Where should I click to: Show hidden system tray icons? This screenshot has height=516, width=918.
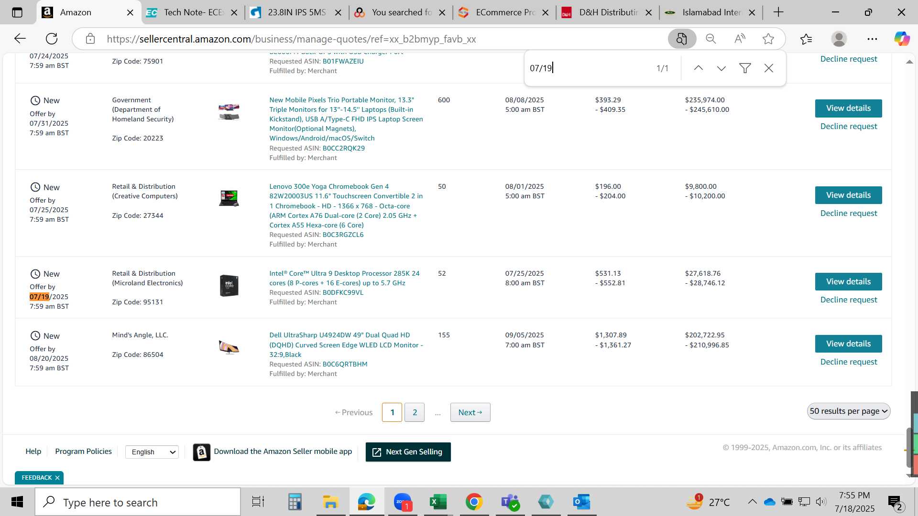[x=752, y=502]
